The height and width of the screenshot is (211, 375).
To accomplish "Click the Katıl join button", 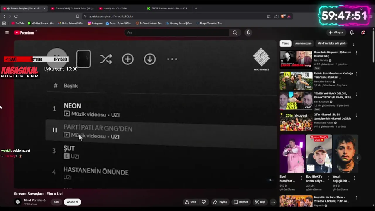I will [x=56, y=202].
